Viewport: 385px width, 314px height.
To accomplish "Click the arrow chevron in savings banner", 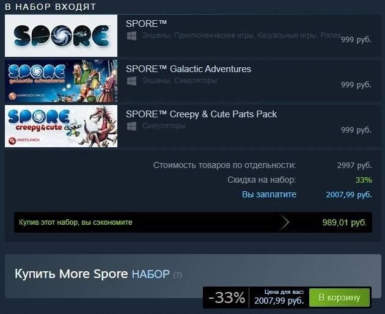I will (284, 222).
